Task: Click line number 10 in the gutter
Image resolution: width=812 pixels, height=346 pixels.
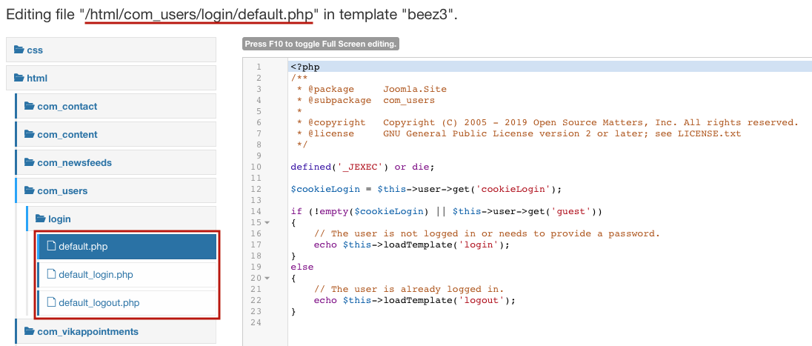Action: point(256,167)
